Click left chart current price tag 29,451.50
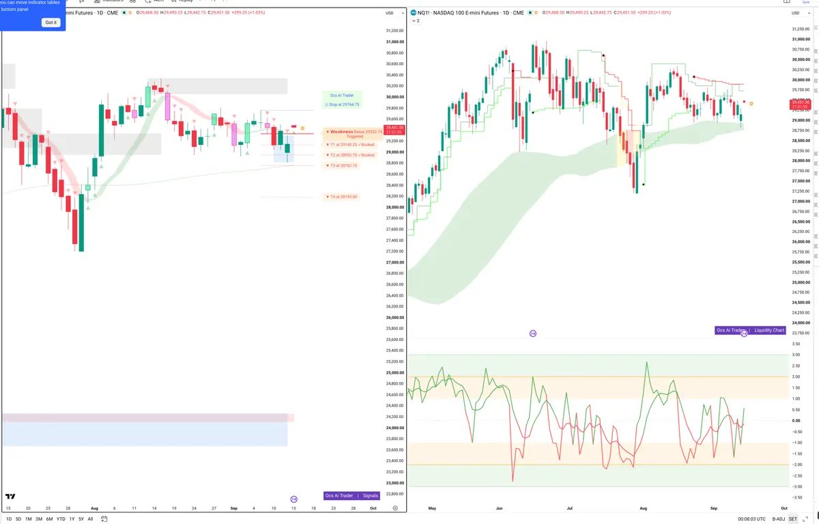The image size is (819, 524). [x=395, y=130]
